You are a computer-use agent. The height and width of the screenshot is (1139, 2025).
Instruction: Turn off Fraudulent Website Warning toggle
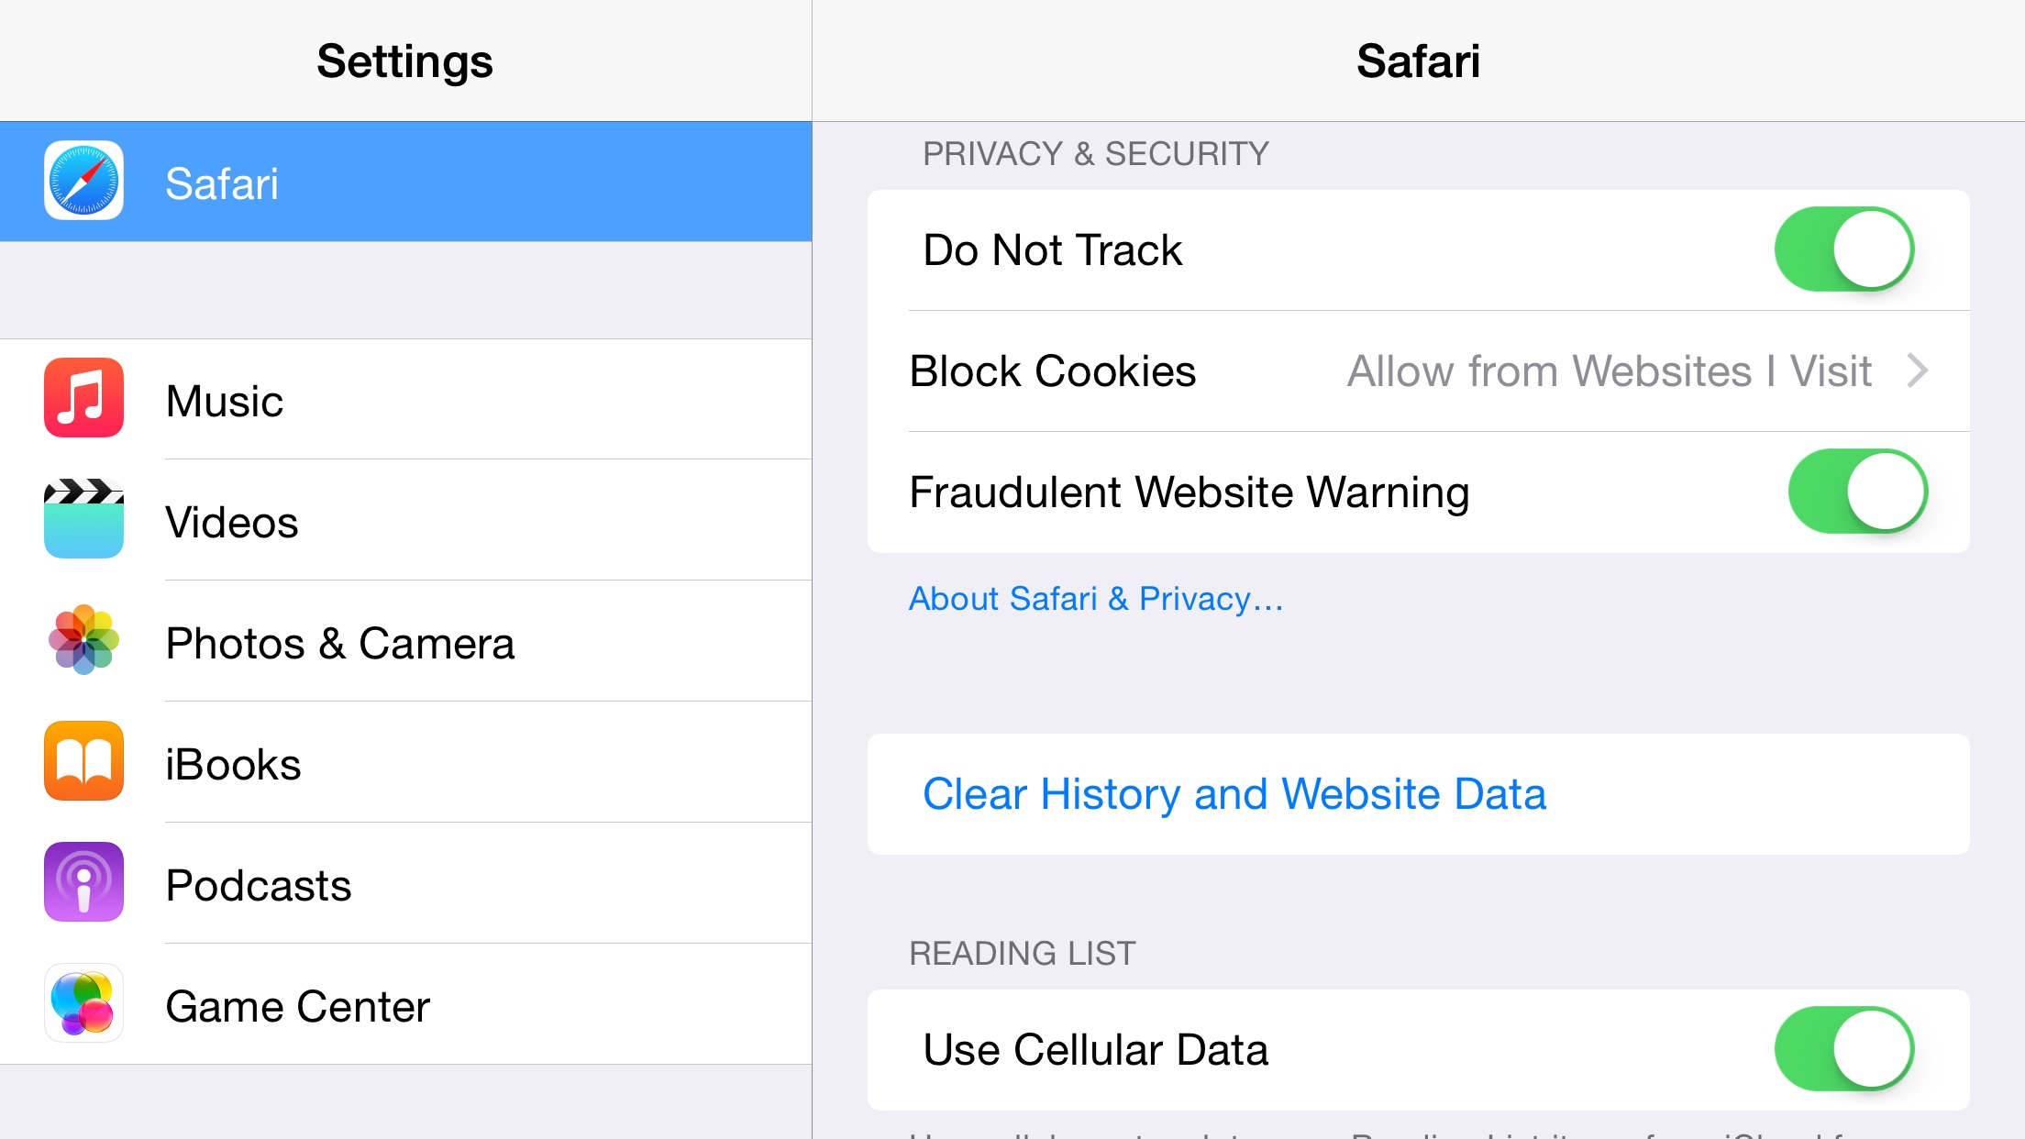pos(1858,492)
